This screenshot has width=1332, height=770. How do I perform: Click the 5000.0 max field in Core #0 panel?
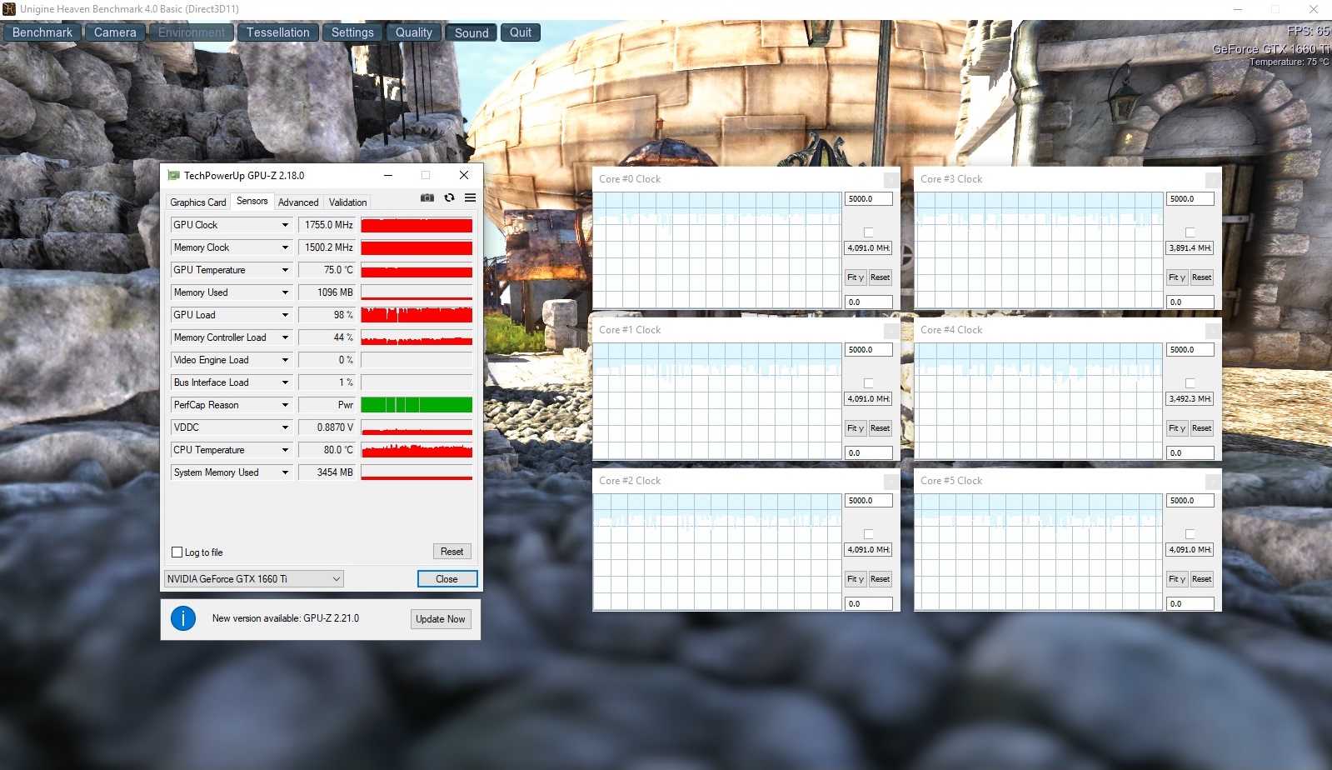[x=869, y=199]
